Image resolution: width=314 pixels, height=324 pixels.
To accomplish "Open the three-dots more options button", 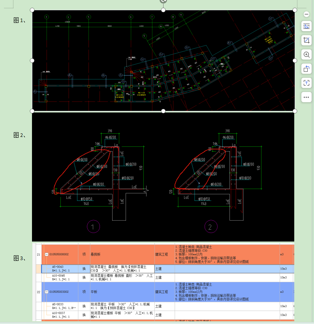I will pos(306,97).
